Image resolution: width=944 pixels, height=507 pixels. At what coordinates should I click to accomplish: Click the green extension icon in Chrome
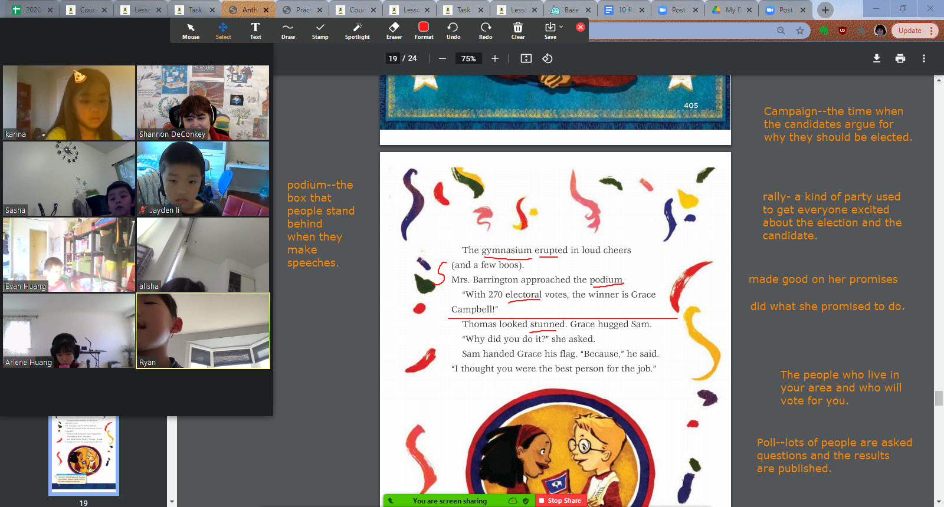pos(824,31)
